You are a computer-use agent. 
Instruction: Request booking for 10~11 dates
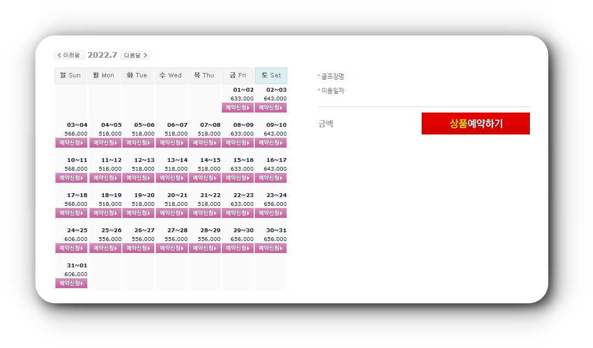71,178
